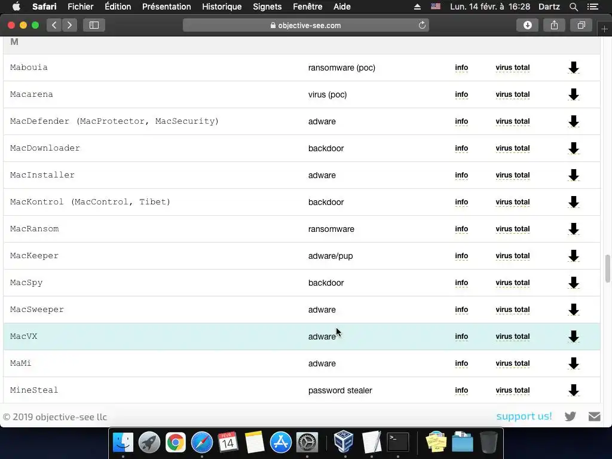Open virus total link for Macarena
The width and height of the screenshot is (612, 459).
pyautogui.click(x=512, y=94)
